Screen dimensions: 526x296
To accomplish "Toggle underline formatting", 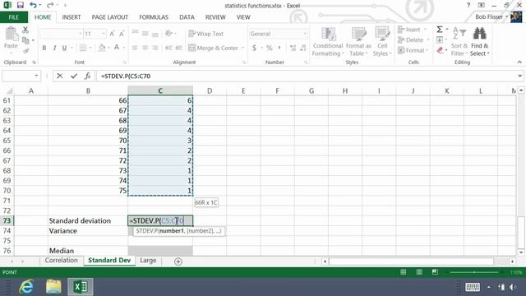I will point(64,48).
